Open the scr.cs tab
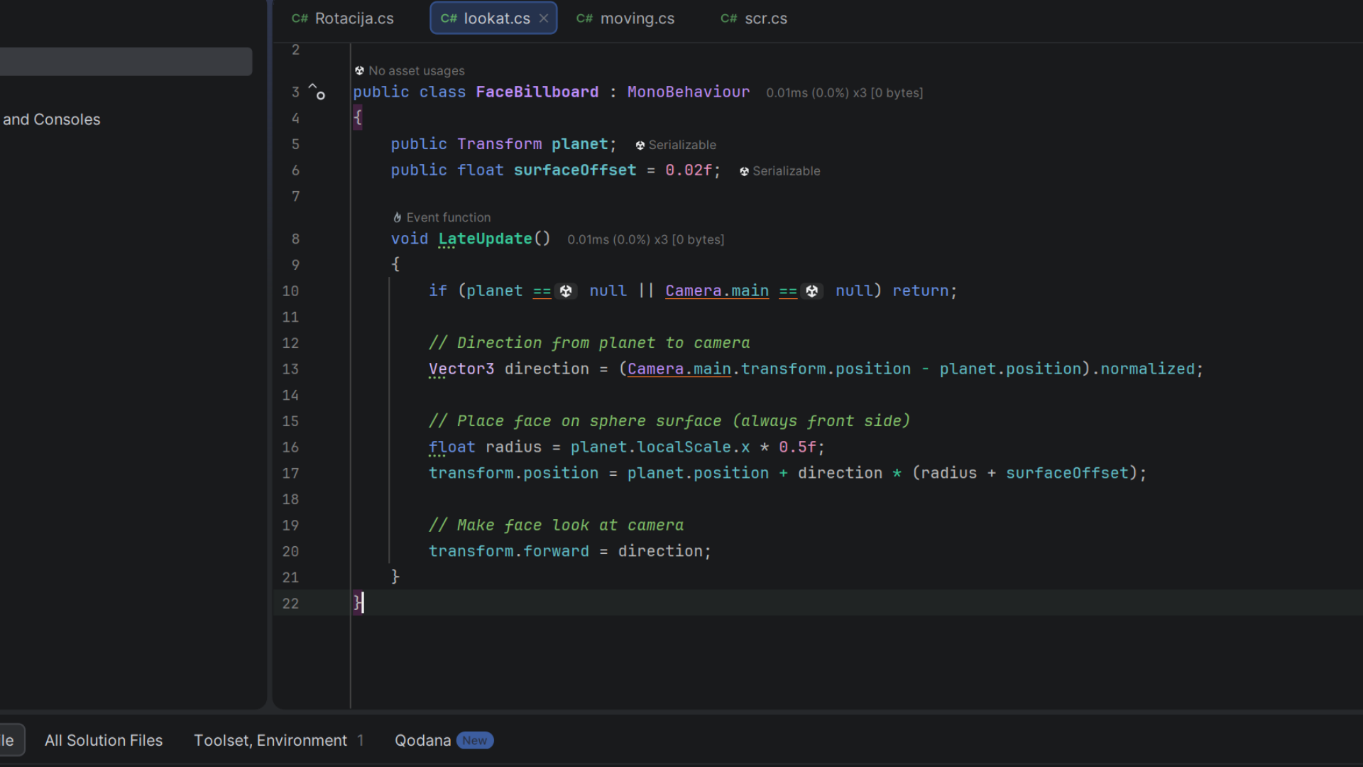Viewport: 1363px width, 767px height. [765, 19]
